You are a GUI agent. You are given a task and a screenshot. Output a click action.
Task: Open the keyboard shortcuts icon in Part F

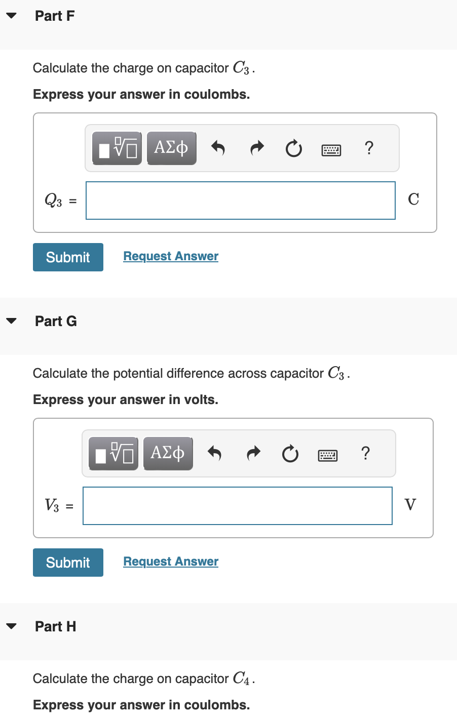click(331, 148)
